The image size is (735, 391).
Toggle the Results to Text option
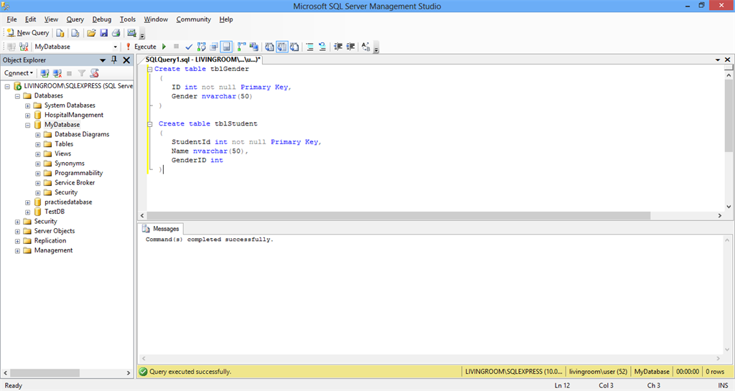(270, 47)
